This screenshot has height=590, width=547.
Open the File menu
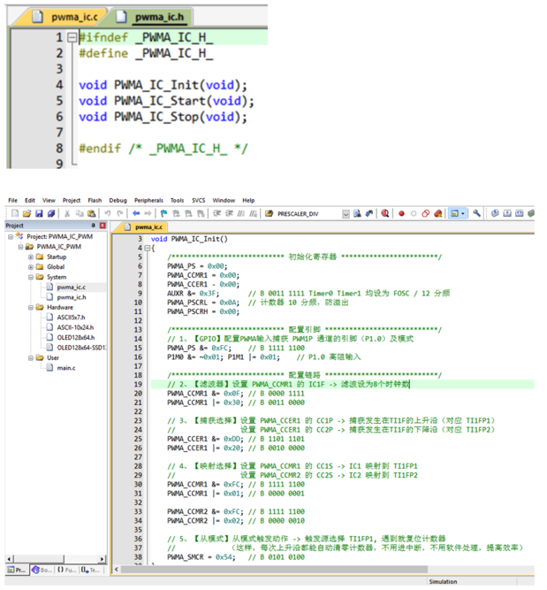(12, 200)
